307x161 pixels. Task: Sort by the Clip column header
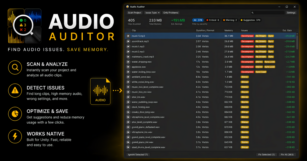134,30
